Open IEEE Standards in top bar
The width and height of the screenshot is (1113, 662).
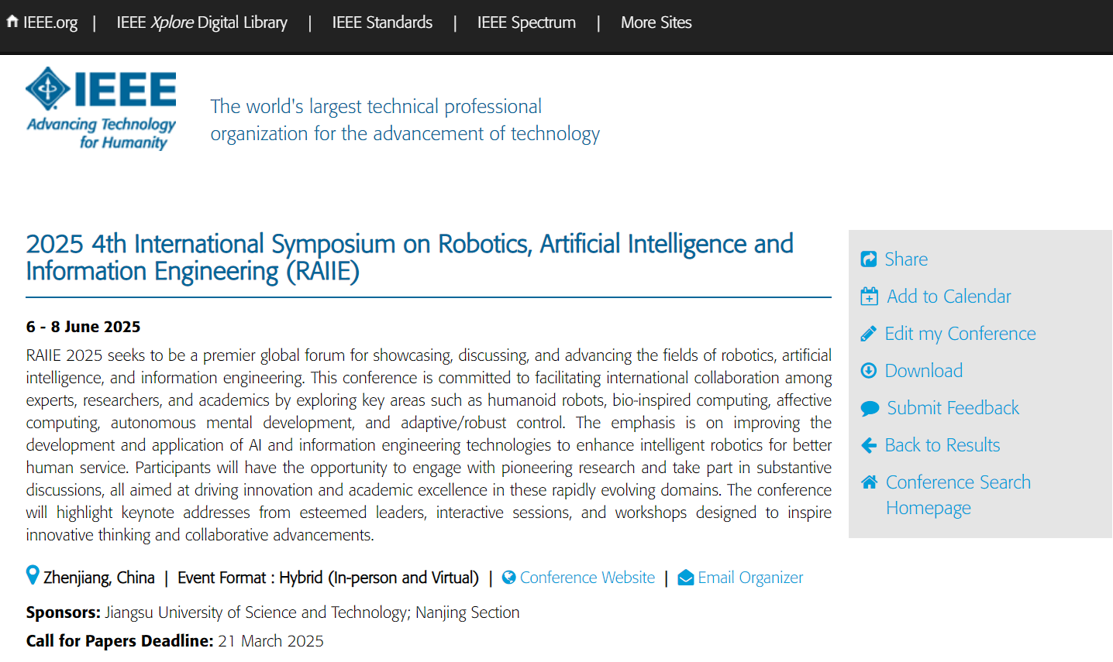[x=382, y=22]
